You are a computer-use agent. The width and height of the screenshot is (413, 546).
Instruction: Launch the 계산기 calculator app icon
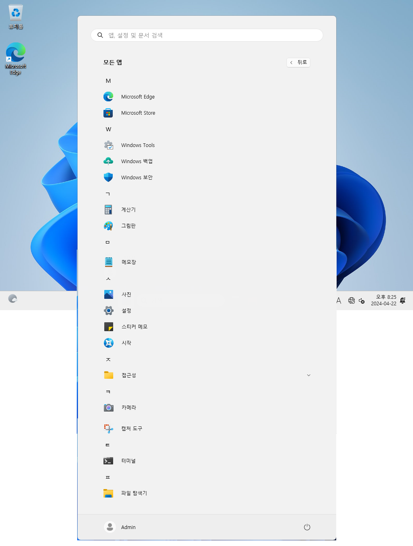[108, 210]
